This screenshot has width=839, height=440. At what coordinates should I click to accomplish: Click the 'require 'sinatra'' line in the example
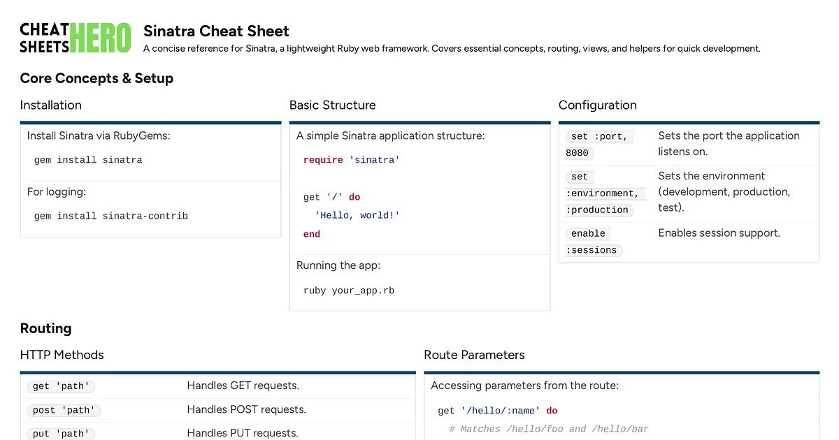(x=350, y=159)
